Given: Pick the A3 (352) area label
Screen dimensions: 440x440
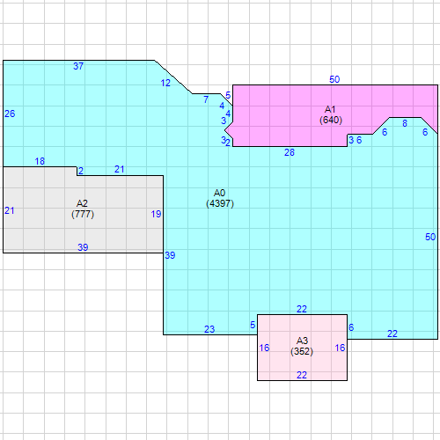Looking at the screenshot, I should click(x=302, y=346).
